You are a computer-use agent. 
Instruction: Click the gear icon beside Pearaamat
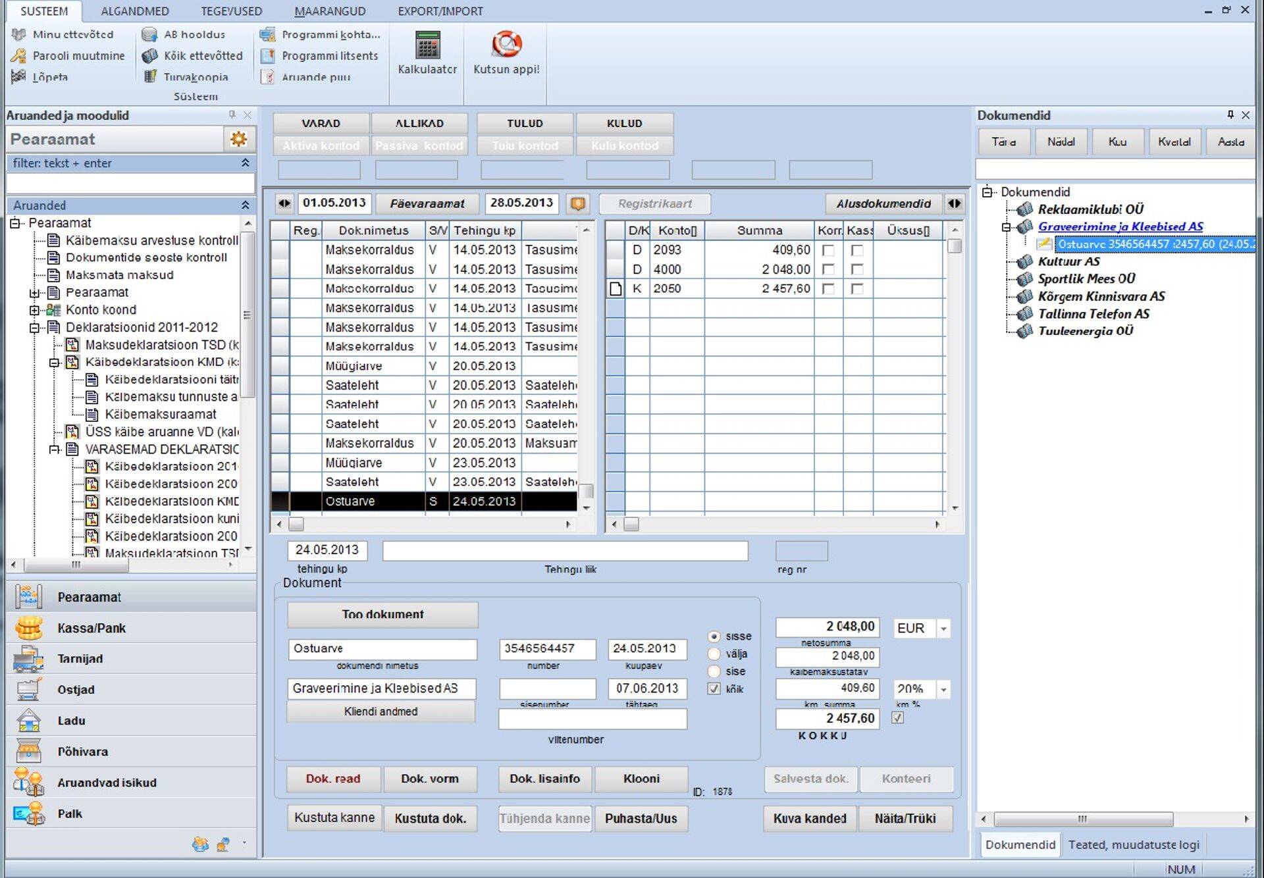pos(238,139)
